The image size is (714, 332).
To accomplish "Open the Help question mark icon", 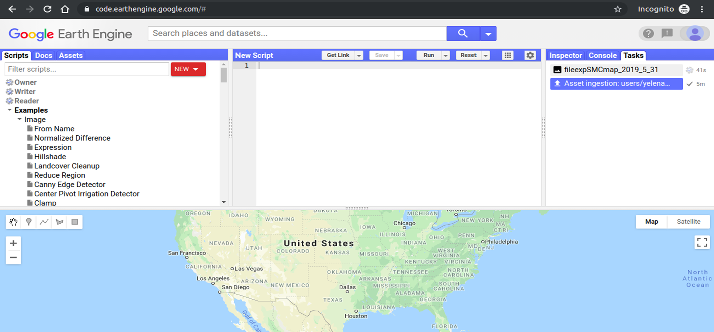I will pyautogui.click(x=648, y=34).
